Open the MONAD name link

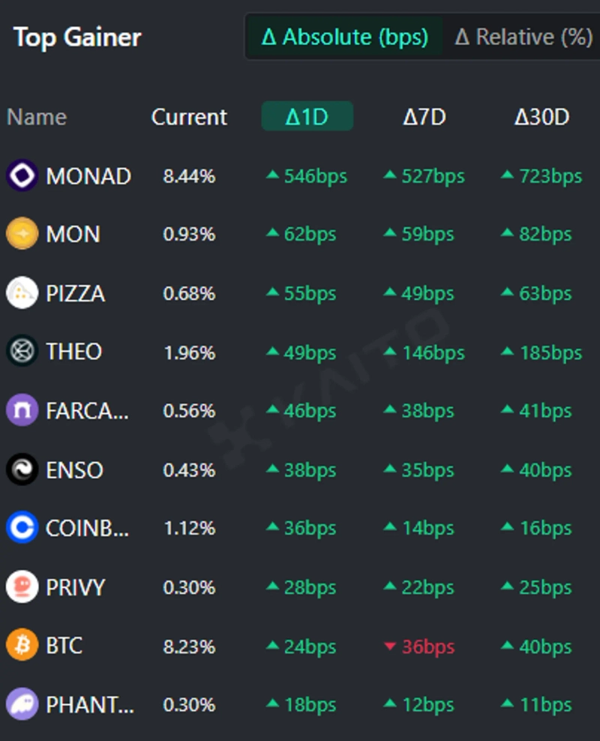(88, 176)
